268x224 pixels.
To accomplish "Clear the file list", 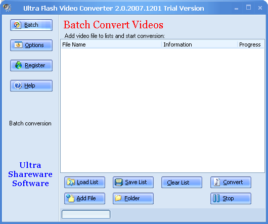I will 182,182.
